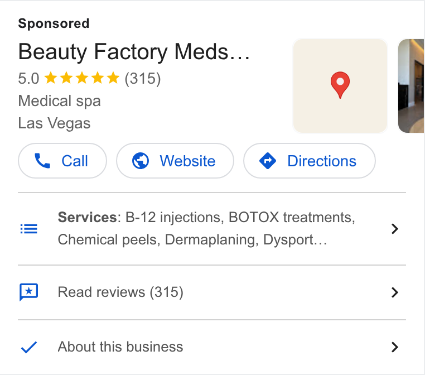Screen dimensions: 425x375
Task: Click the blue diamond Directions arrow icon
Action: [x=268, y=161]
